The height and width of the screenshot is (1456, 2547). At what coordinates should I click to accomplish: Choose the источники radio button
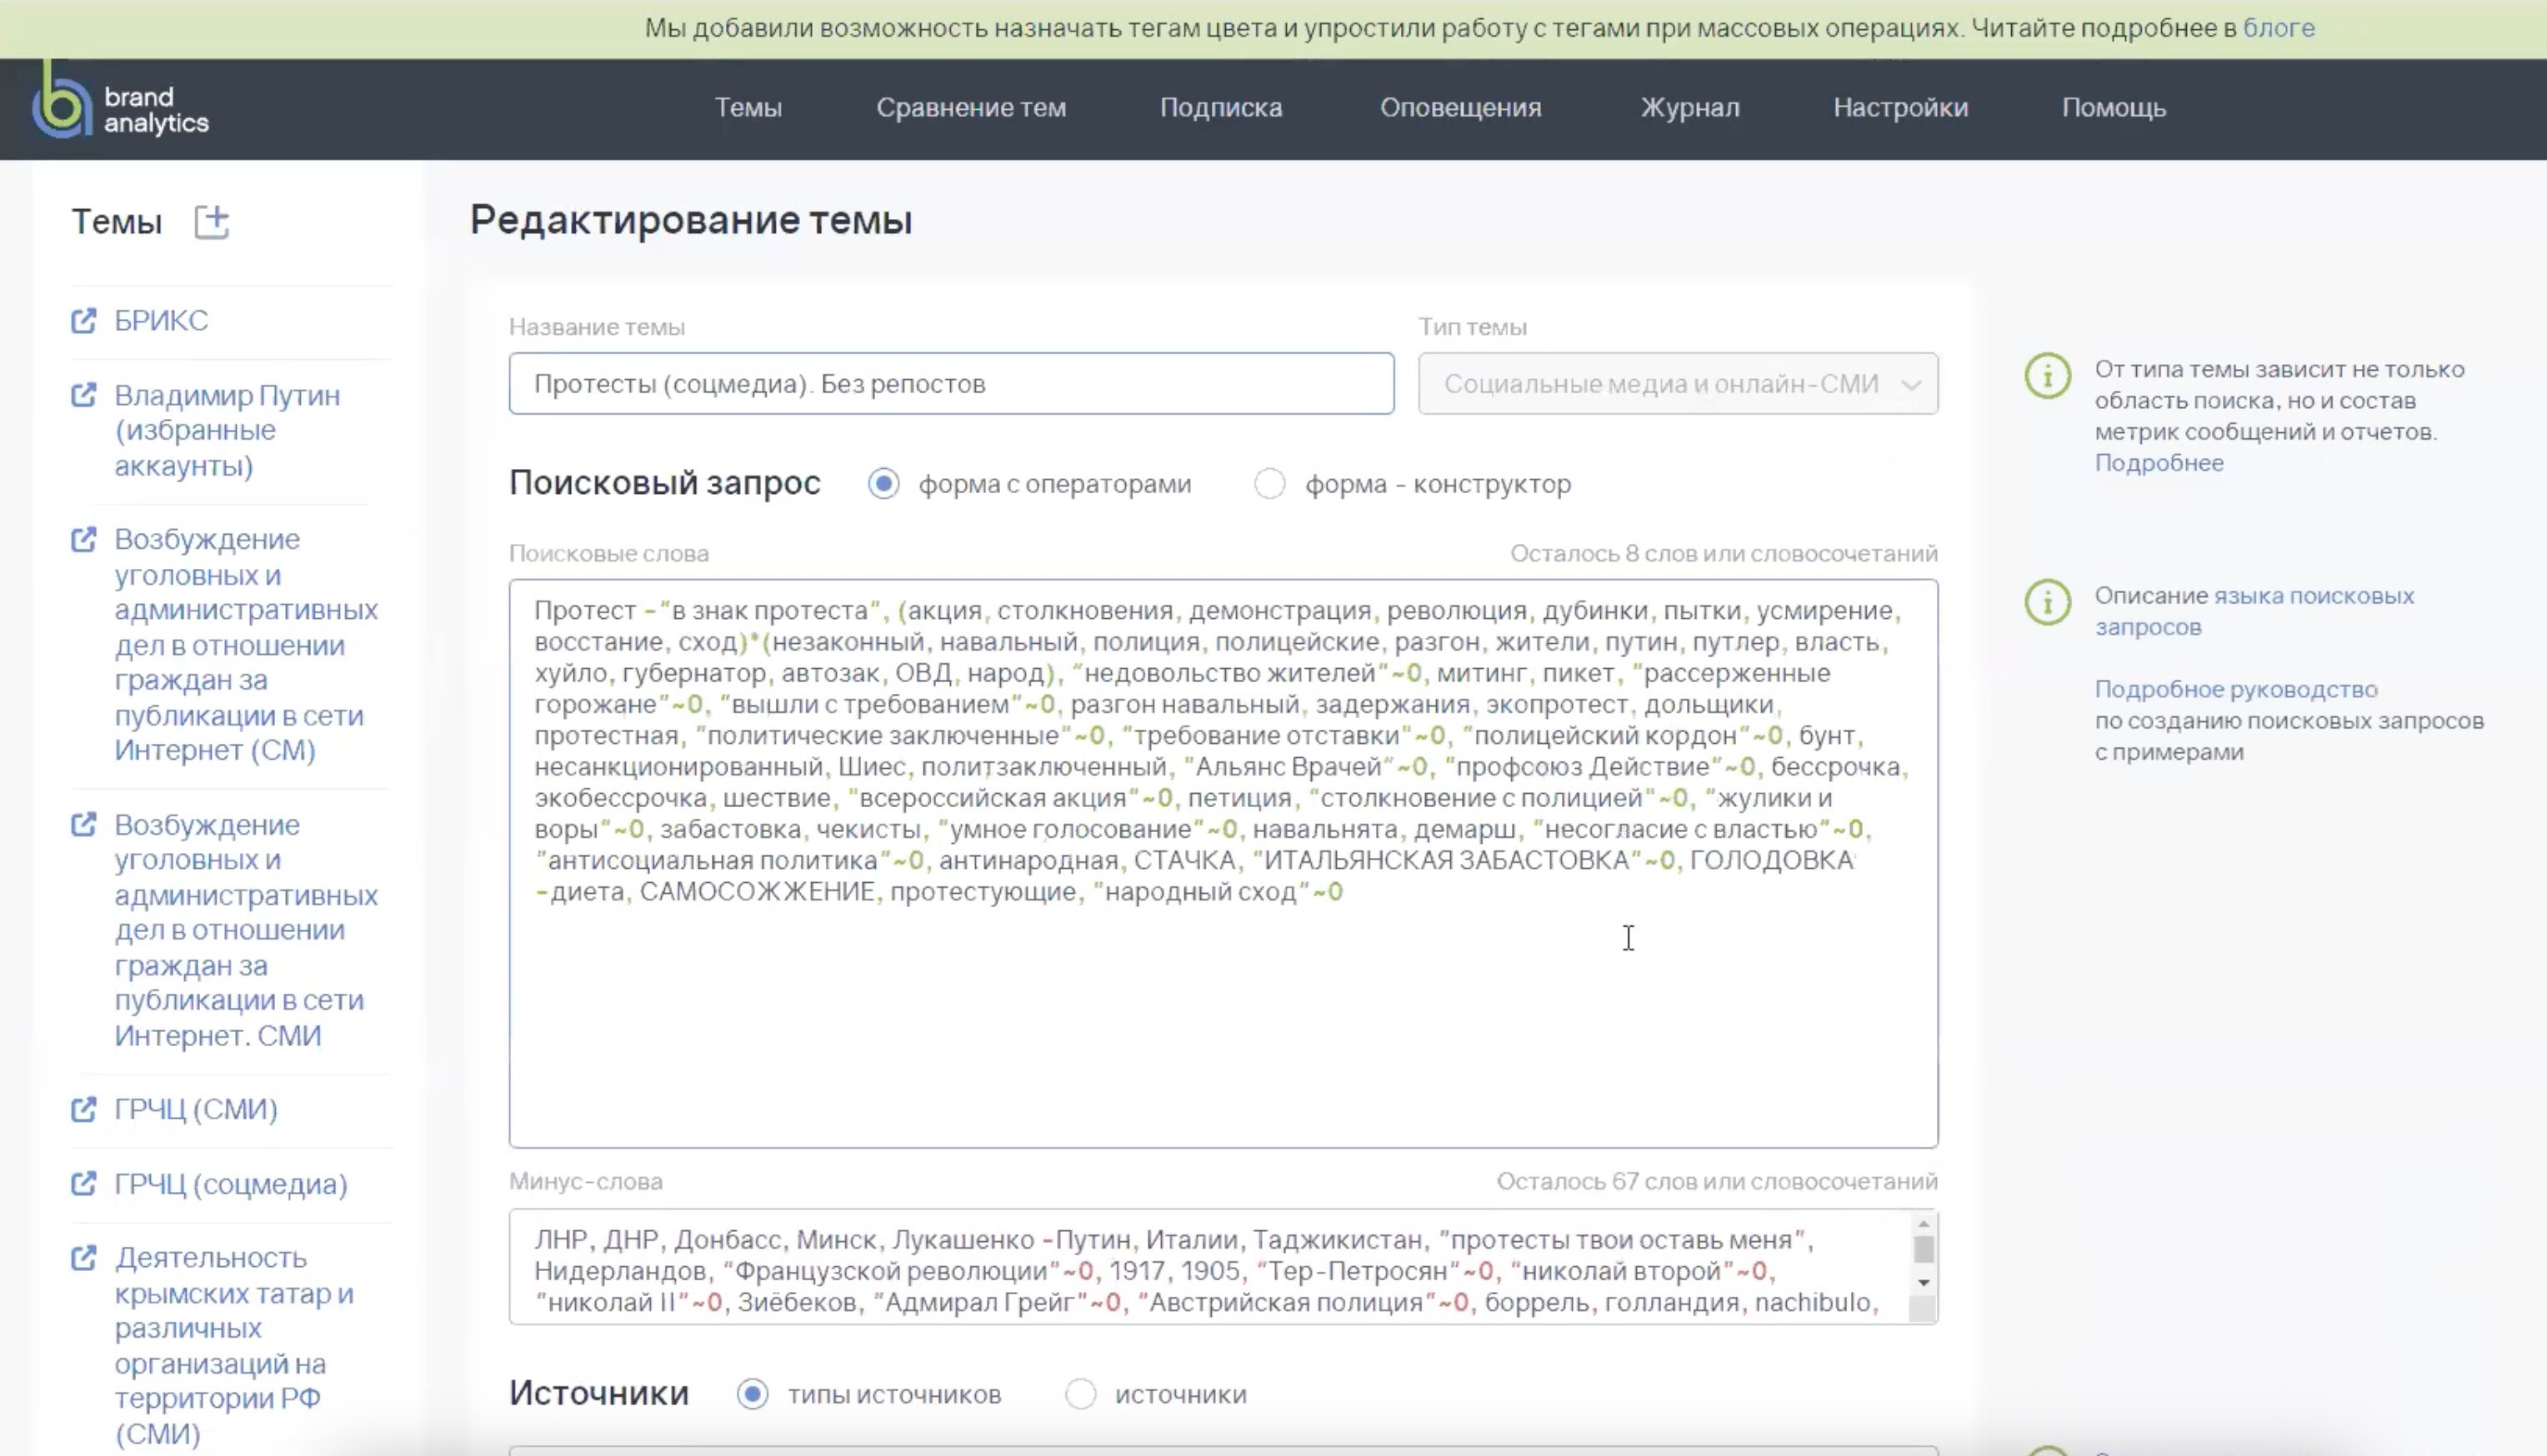1080,1394
